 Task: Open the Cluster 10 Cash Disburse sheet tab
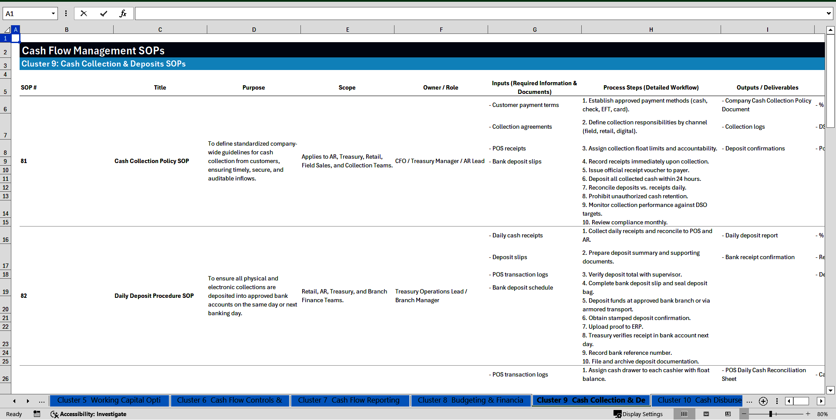[x=698, y=400]
